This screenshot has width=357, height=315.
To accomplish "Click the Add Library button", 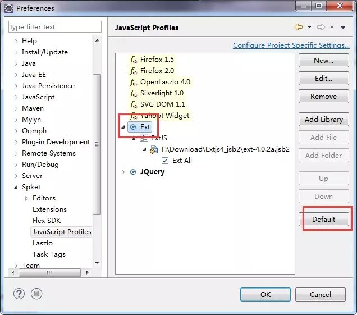I will tap(323, 120).
